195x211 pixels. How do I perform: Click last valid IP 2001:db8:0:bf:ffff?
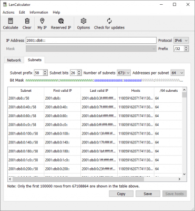click(x=99, y=116)
